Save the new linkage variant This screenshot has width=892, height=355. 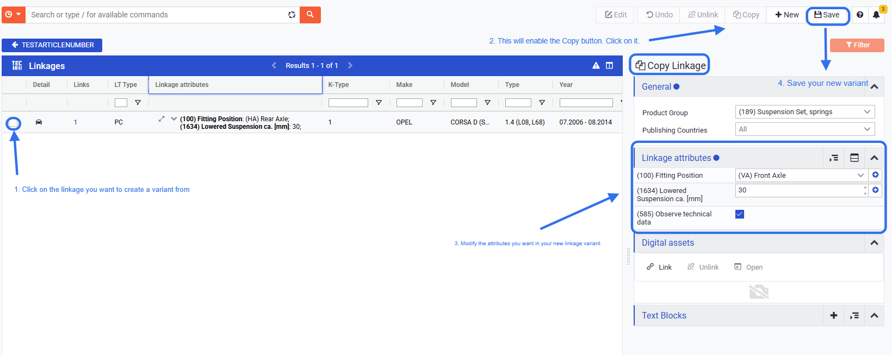[x=827, y=15]
